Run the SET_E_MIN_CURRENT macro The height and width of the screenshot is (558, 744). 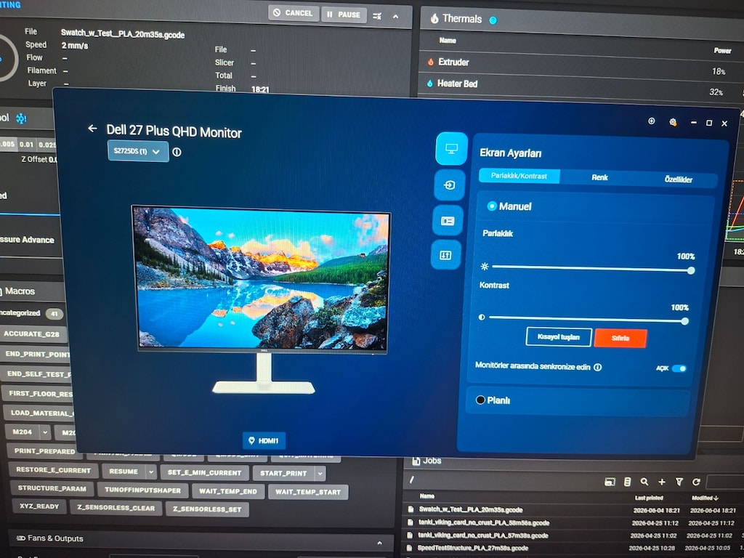204,472
